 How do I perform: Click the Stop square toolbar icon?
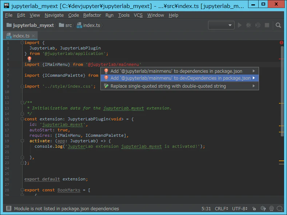point(267,25)
